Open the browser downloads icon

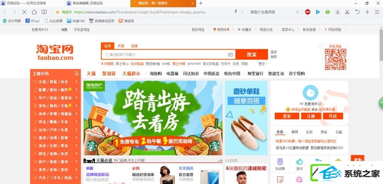click(338, 12)
